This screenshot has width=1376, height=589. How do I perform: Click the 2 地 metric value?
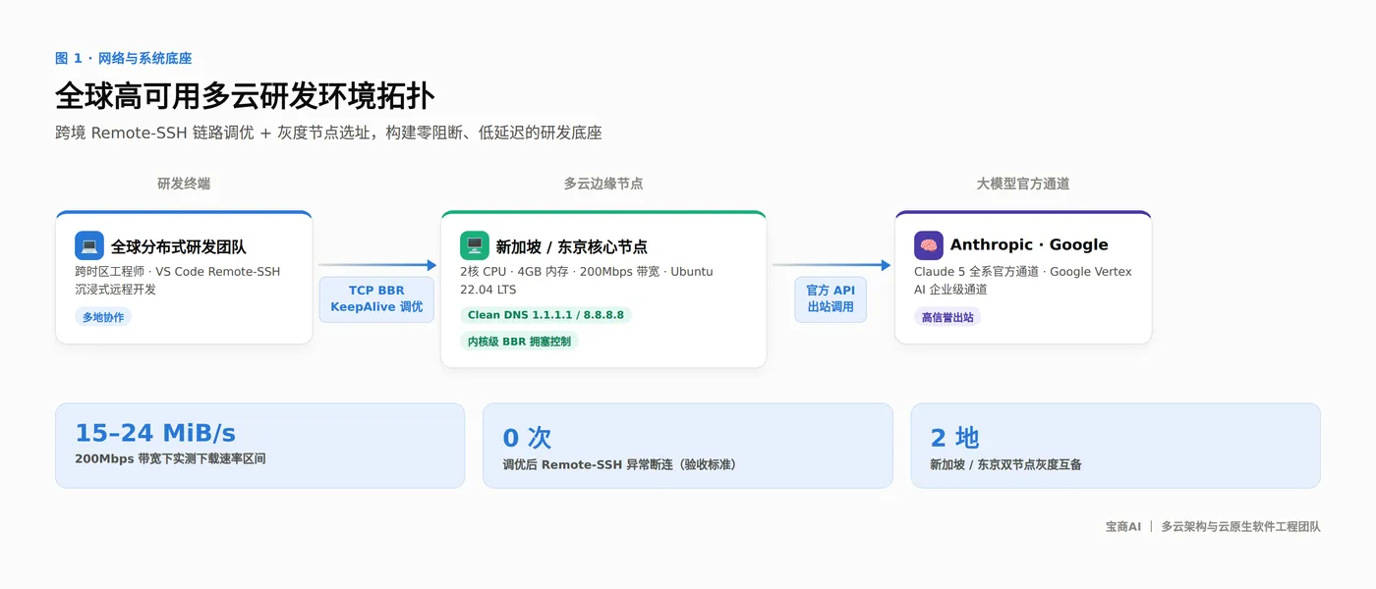pos(954,438)
